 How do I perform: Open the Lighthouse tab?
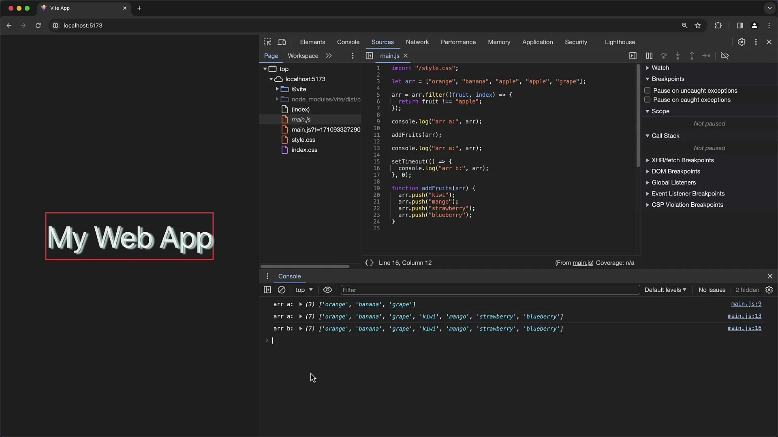(620, 42)
